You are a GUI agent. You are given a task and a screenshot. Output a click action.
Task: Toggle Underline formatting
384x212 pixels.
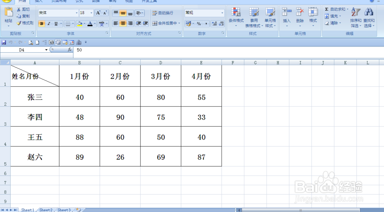(x=56, y=24)
